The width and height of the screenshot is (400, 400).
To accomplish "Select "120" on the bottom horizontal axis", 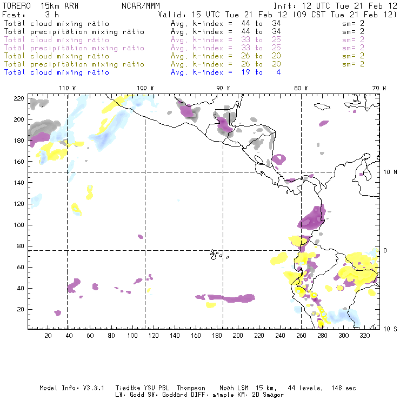I will pyautogui.click(x=154, y=336).
